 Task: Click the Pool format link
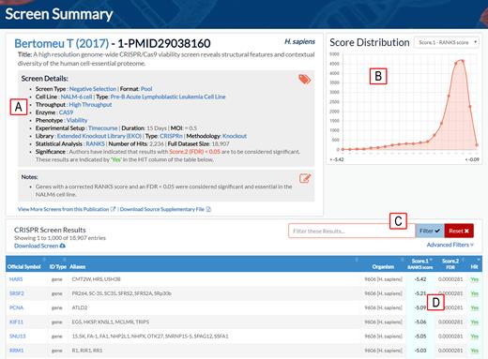tap(146, 89)
